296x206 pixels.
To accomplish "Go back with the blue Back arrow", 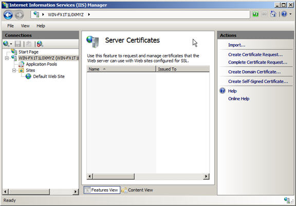I will click(8, 15).
